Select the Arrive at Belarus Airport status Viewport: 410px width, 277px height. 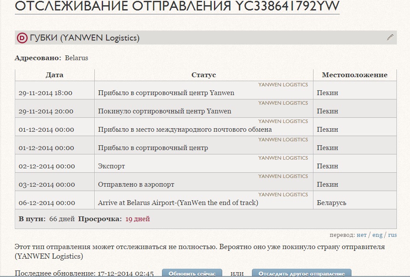pos(178,203)
